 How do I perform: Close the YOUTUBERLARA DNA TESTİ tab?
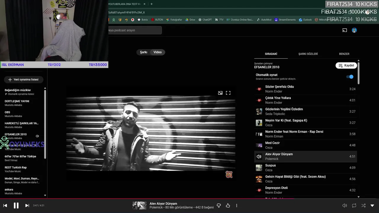[x=144, y=4]
